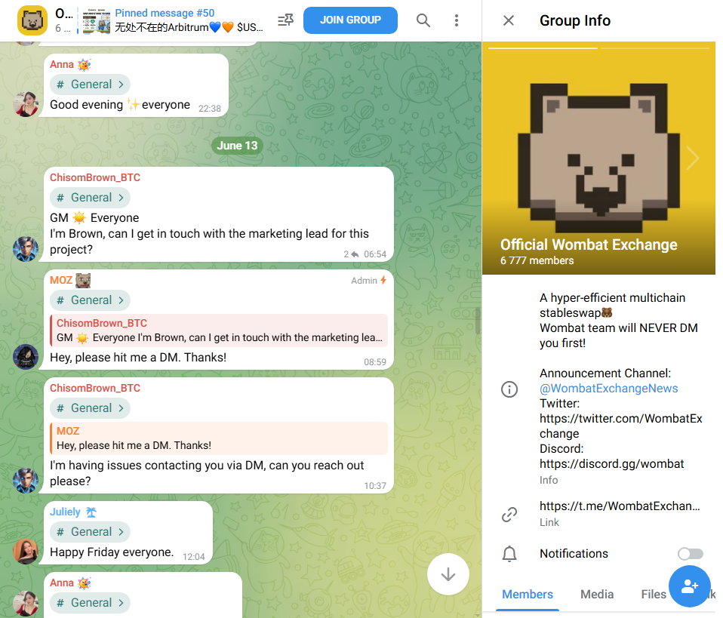The image size is (723, 618).
Task: Open the Wombat group profile photo
Action: [x=598, y=158]
